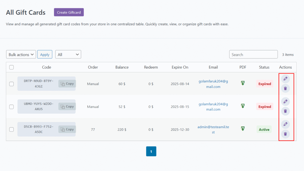Focus the Search input field
Screen dimensions: 304x171
coord(253,54)
